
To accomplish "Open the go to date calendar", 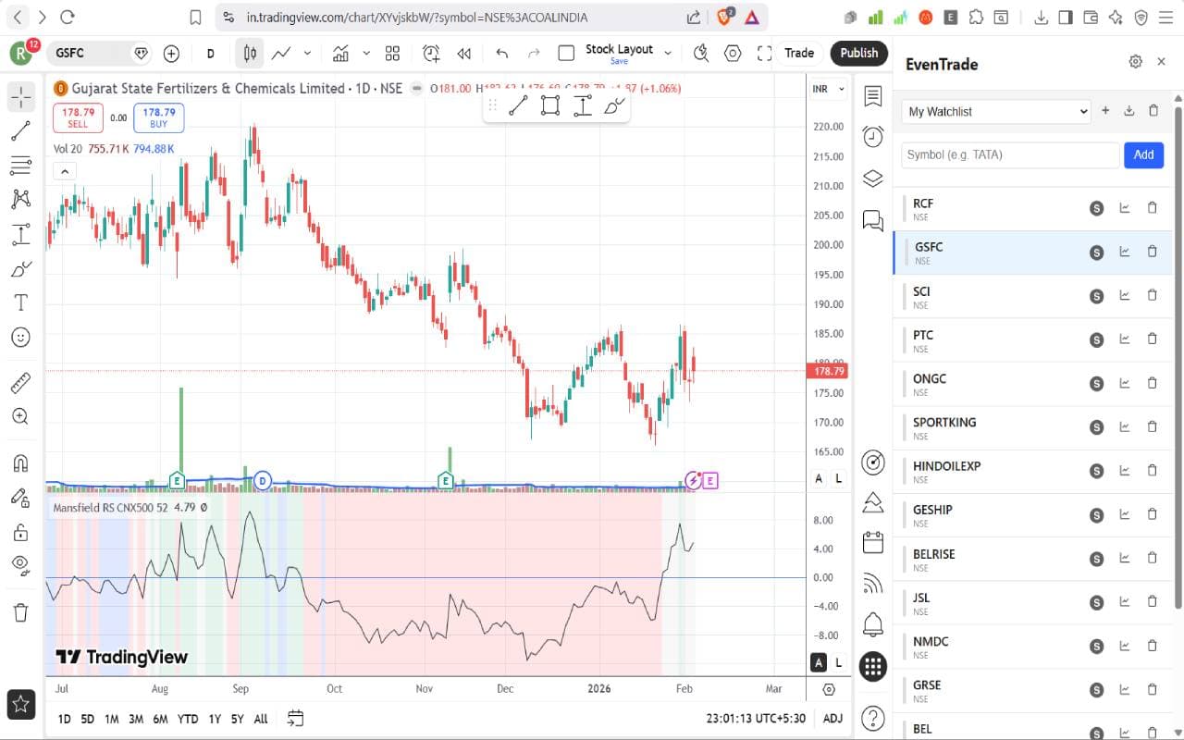I will pyautogui.click(x=295, y=718).
